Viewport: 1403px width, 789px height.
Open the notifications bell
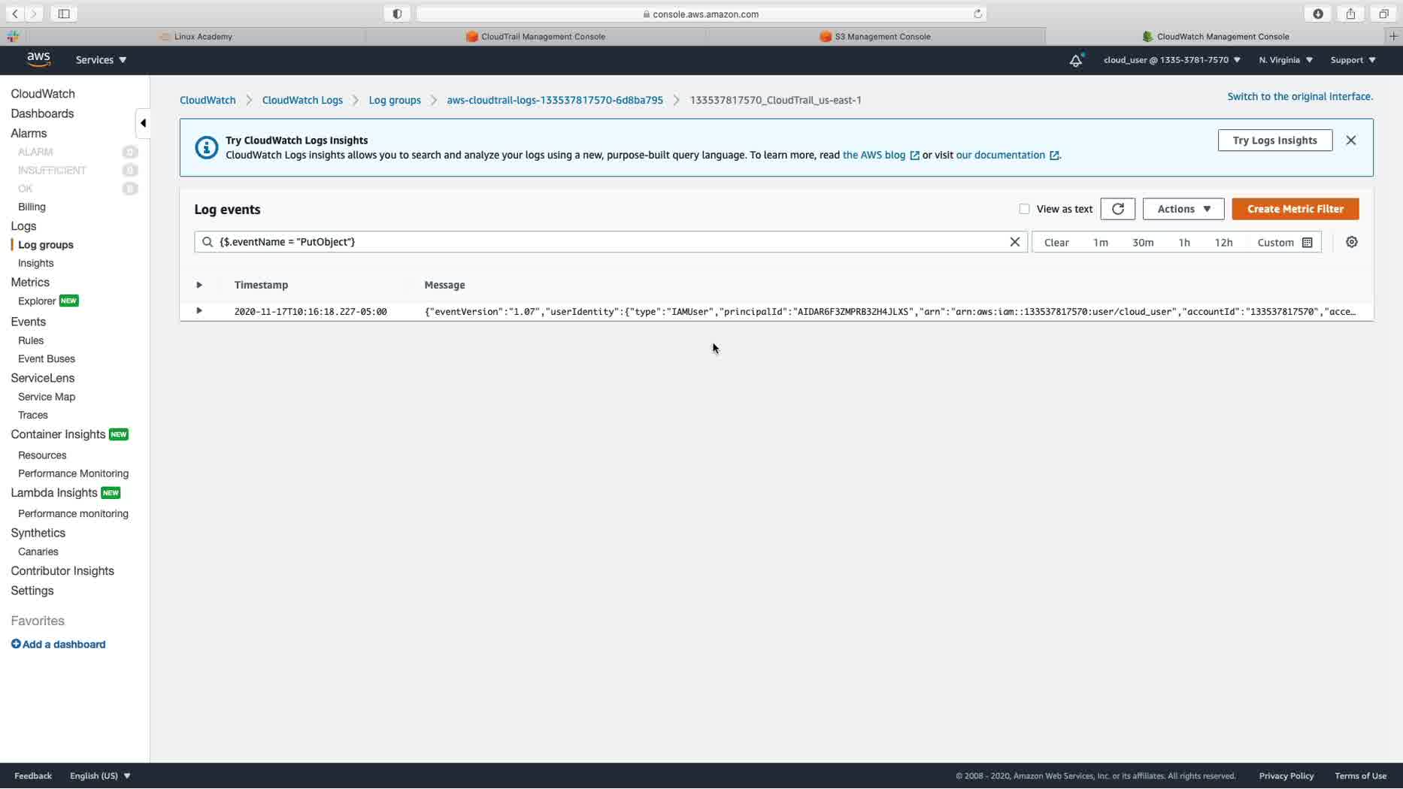1076,60
